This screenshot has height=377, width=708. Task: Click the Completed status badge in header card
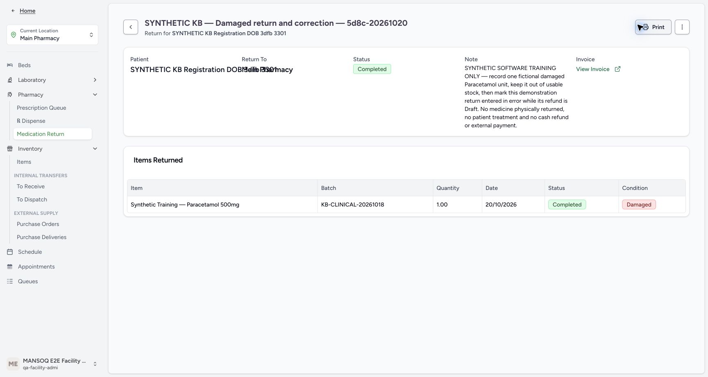click(x=372, y=69)
